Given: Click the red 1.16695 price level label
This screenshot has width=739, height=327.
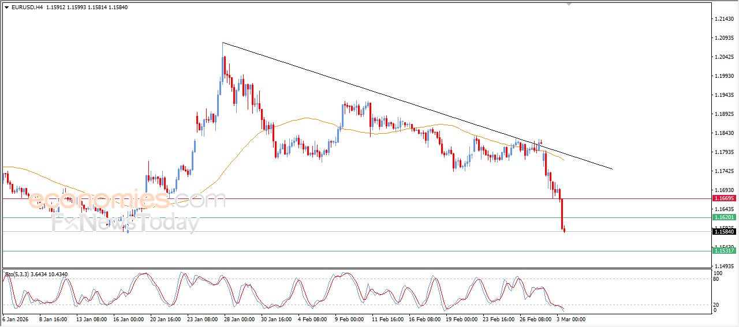Looking at the screenshot, I should pyautogui.click(x=723, y=198).
